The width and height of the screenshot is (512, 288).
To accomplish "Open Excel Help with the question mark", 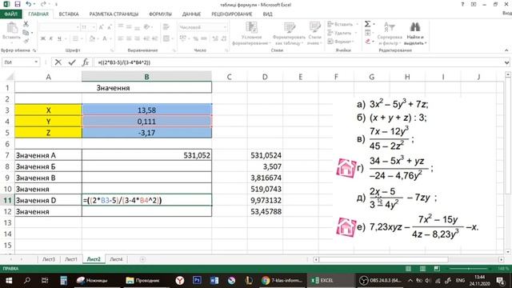I will 462,4.
